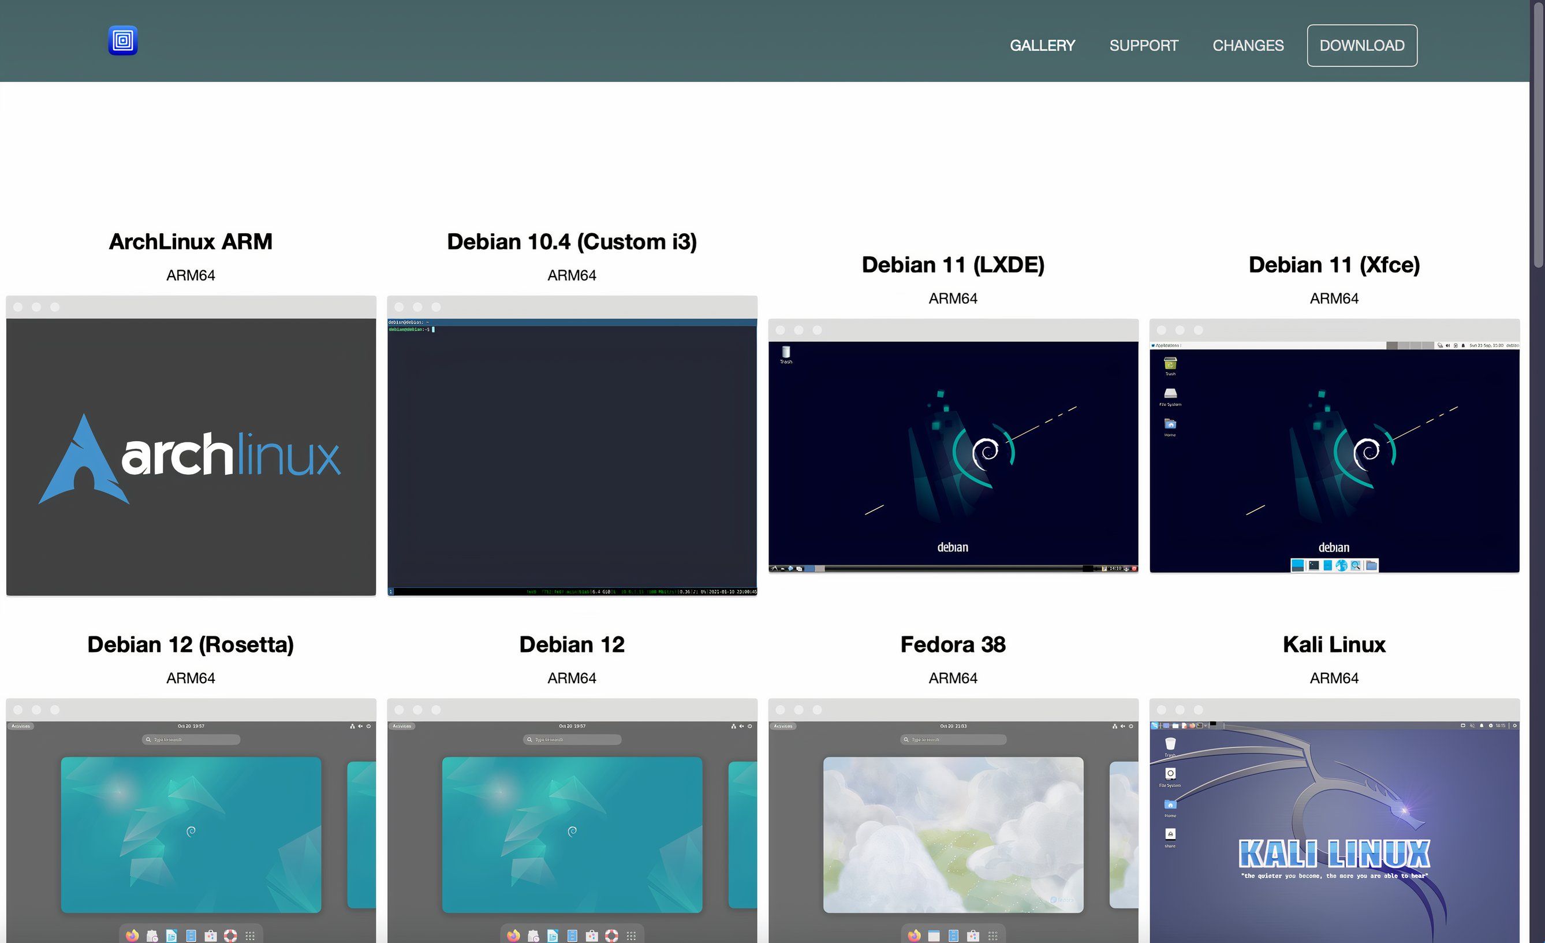Open the Debian 12 standard thumbnail

tap(572, 828)
